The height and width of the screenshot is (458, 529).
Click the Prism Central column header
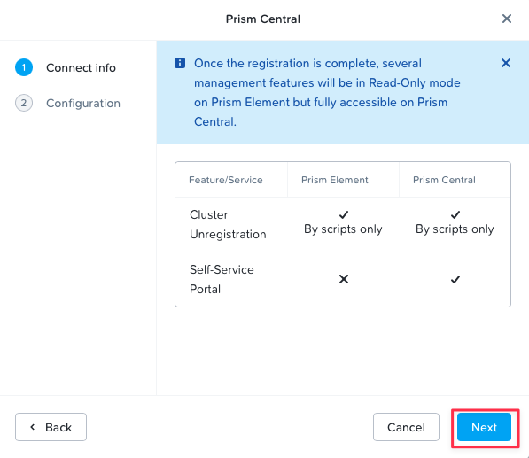[x=444, y=180]
